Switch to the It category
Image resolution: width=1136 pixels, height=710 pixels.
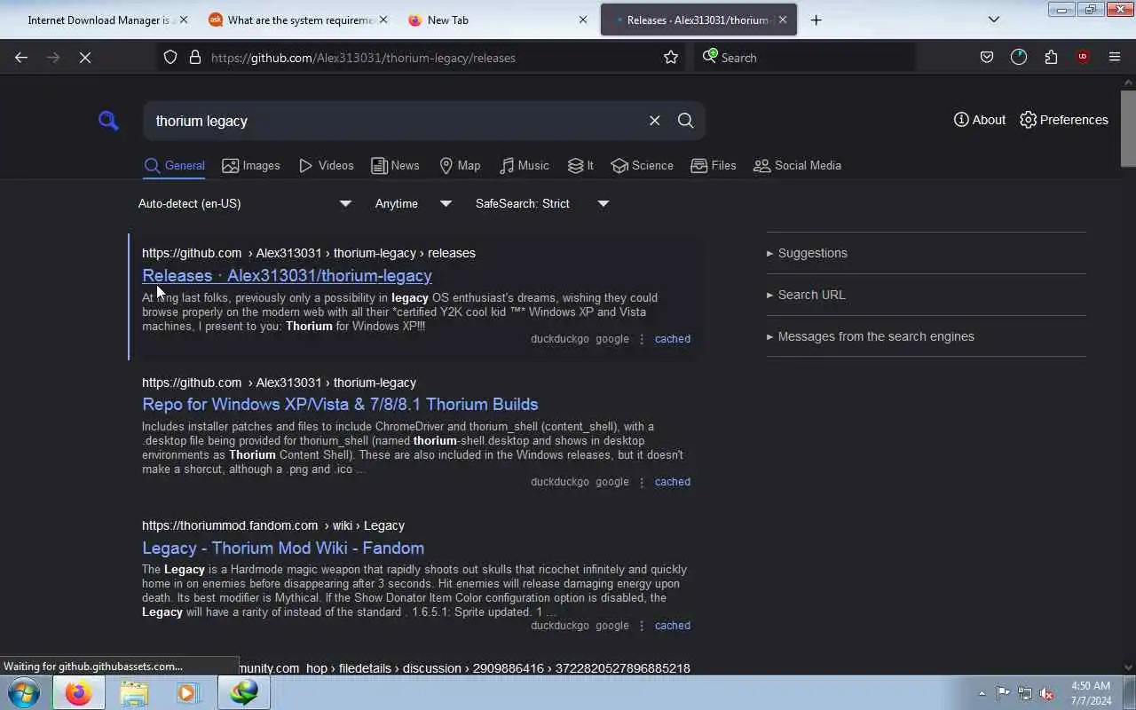pos(580,166)
